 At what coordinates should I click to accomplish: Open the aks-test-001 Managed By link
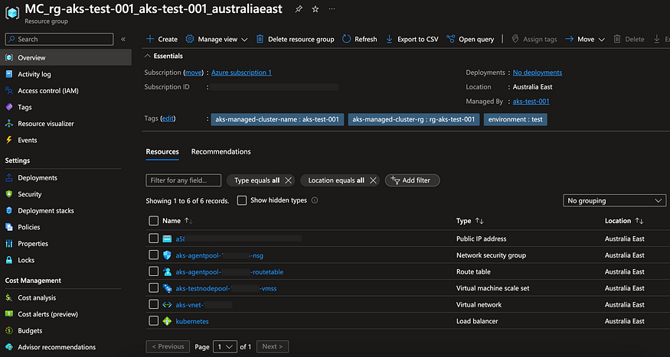531,102
